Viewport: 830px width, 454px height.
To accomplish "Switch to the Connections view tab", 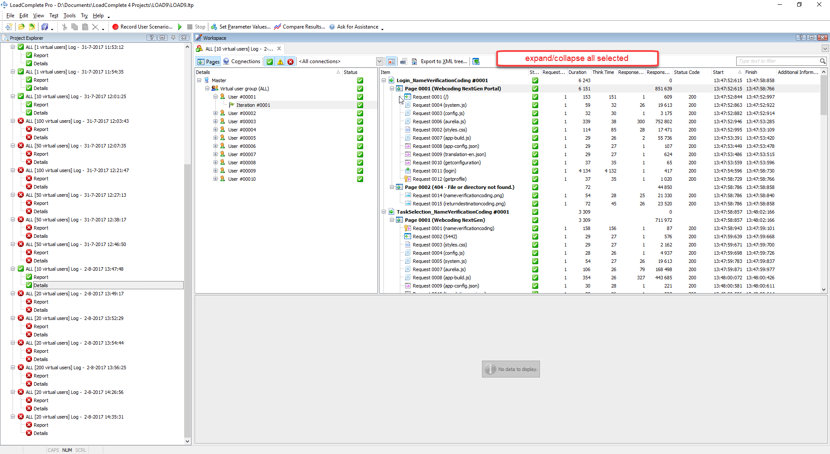I will pyautogui.click(x=242, y=61).
